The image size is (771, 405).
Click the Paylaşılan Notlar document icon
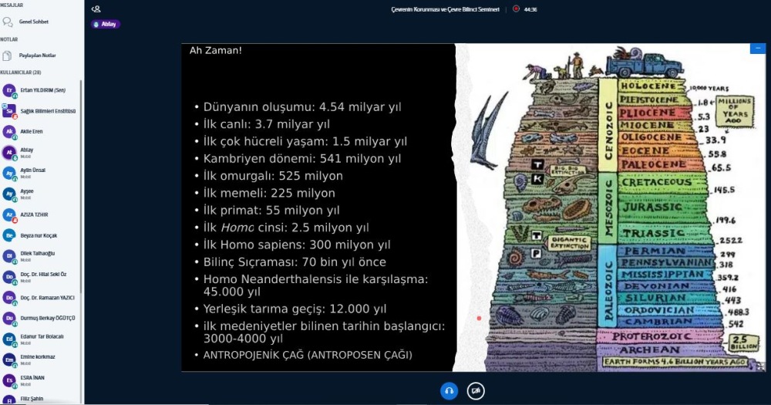click(x=7, y=56)
